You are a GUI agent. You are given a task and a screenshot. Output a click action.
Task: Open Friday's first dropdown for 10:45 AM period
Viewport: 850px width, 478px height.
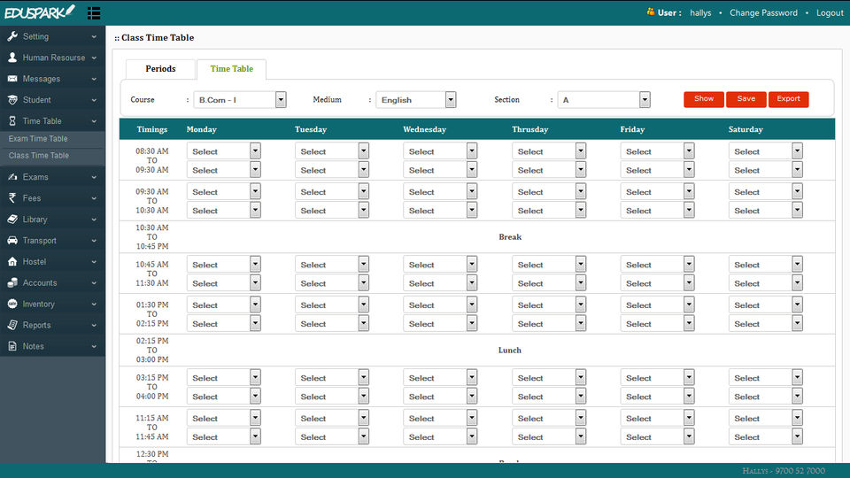(x=657, y=265)
